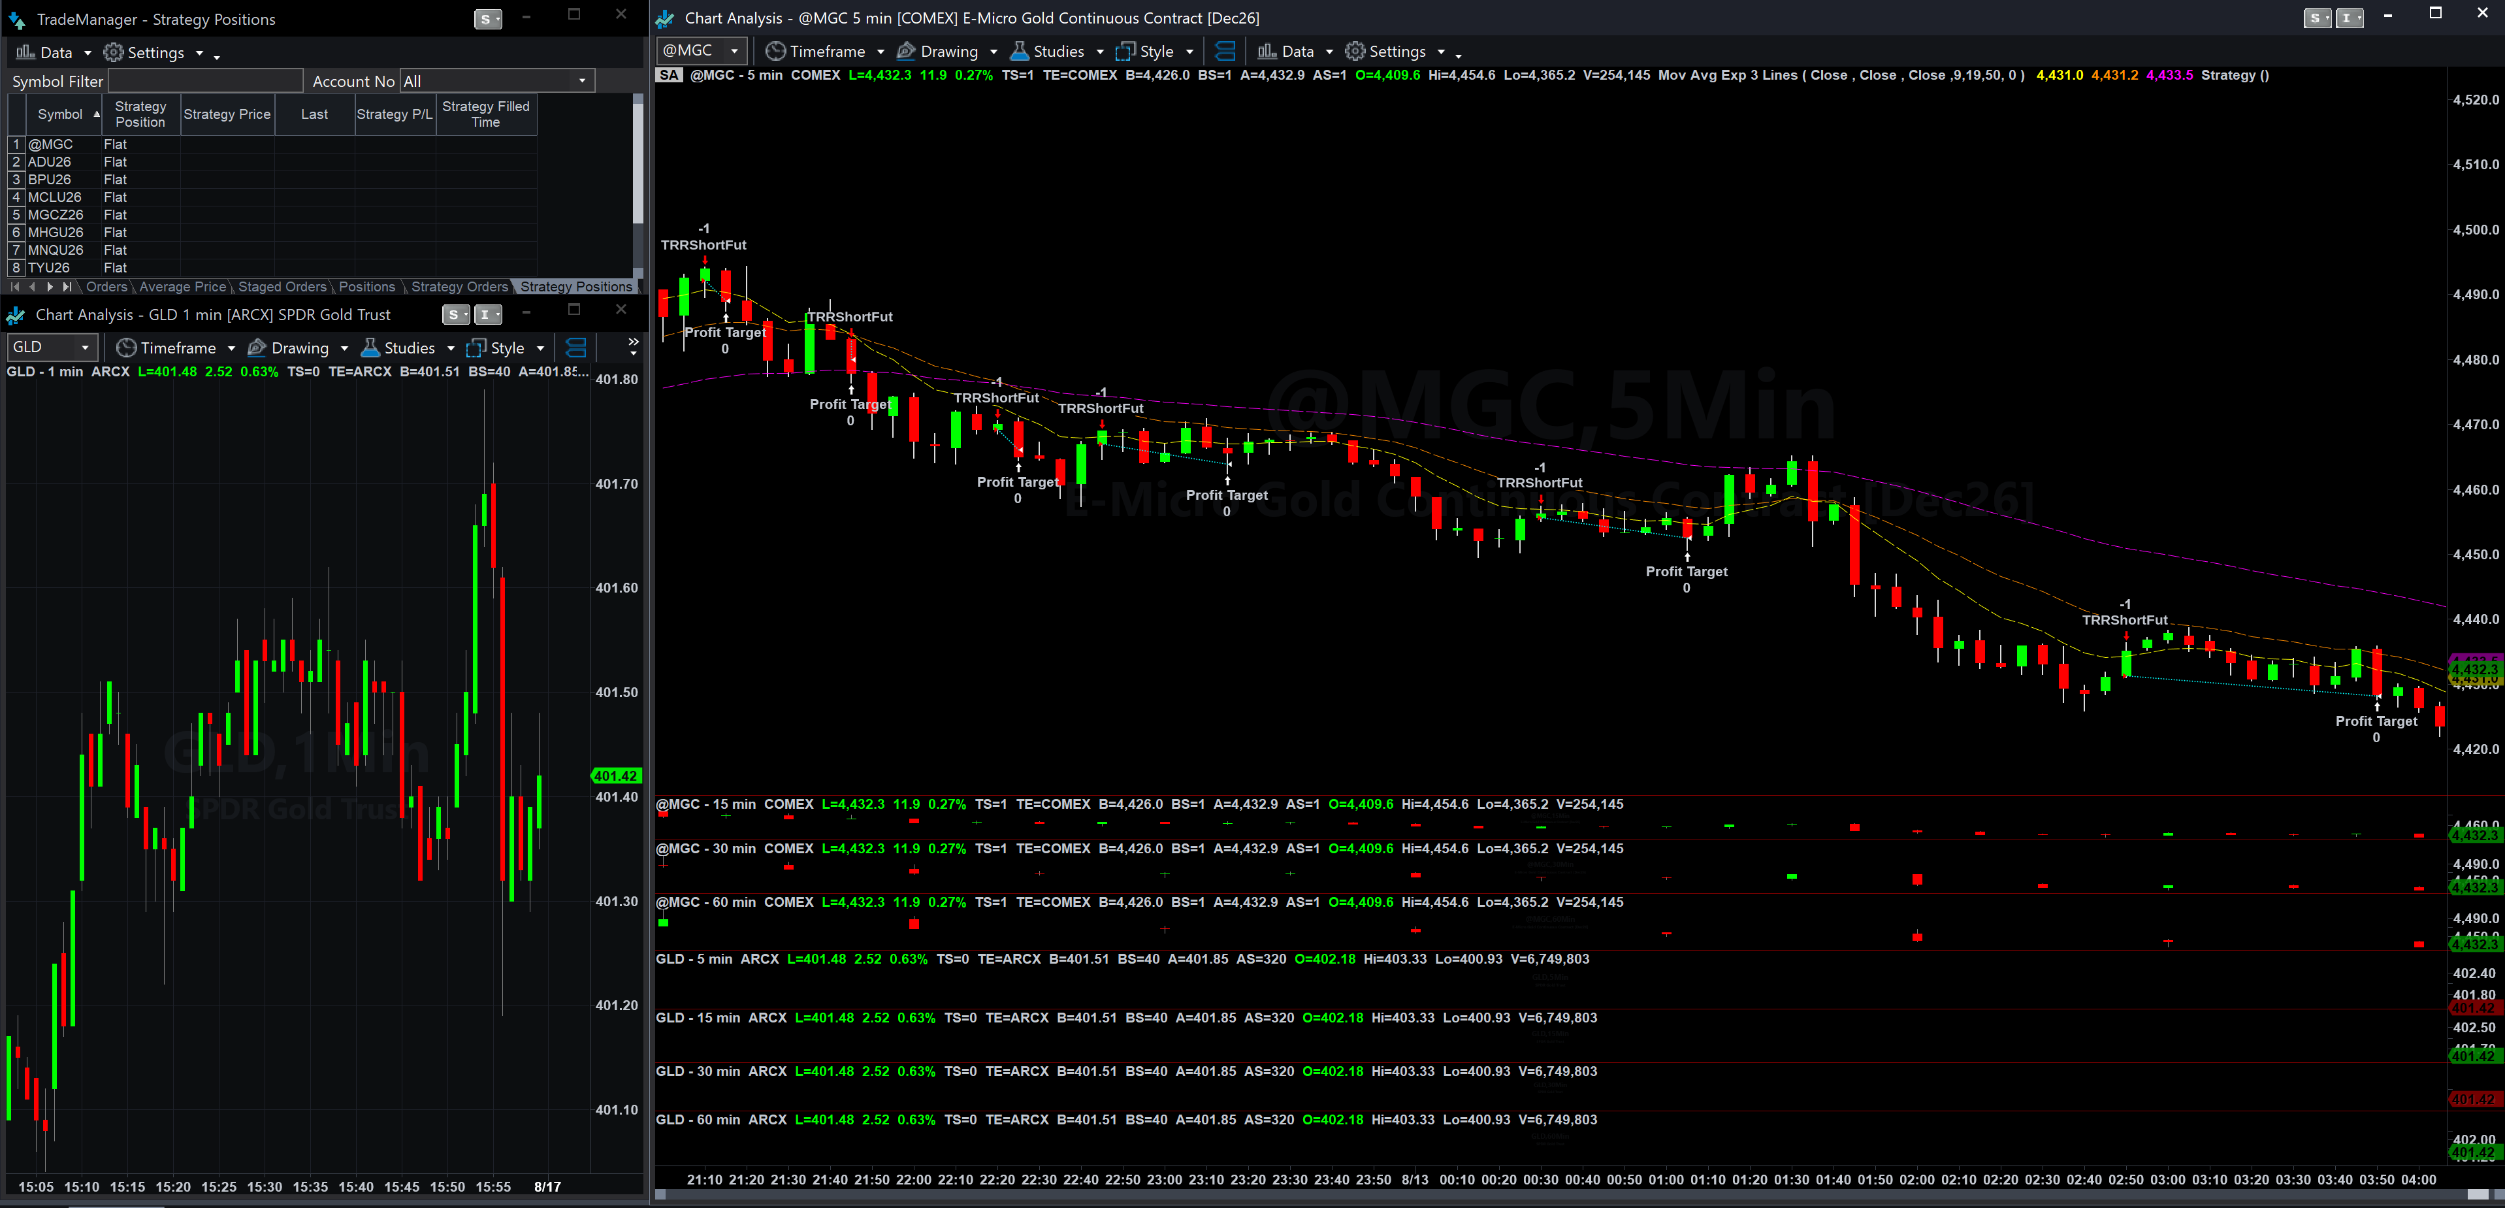Click the Studies flask icon in GLD chart
Screen dimensions: 2505x1208
[x=370, y=348]
